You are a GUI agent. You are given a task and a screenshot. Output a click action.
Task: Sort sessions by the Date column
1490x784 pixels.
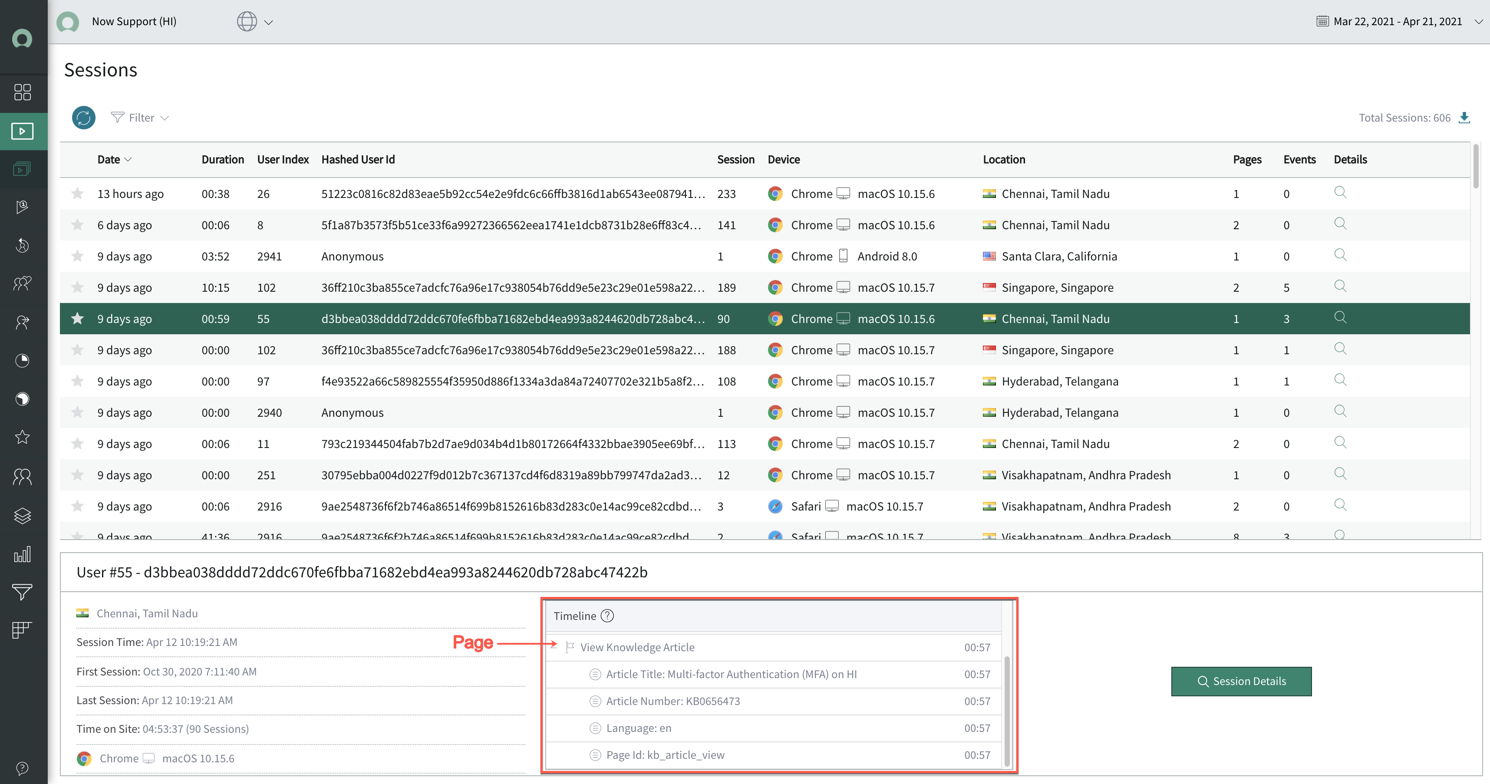tap(114, 160)
